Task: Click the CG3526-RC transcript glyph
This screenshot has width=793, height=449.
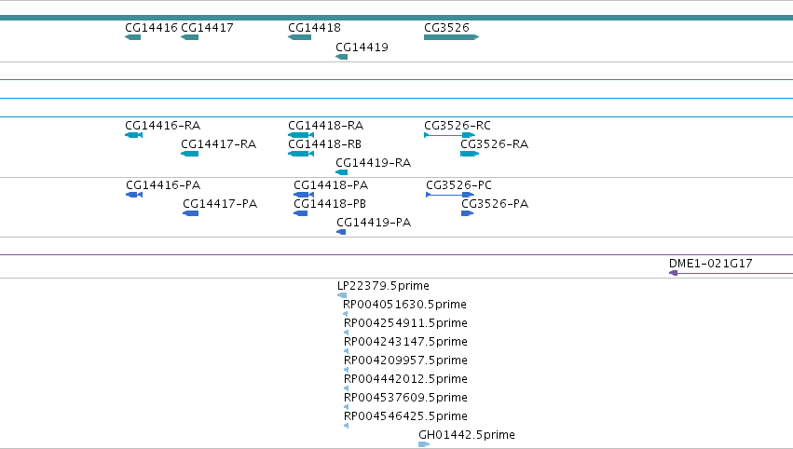Action: tap(449, 135)
